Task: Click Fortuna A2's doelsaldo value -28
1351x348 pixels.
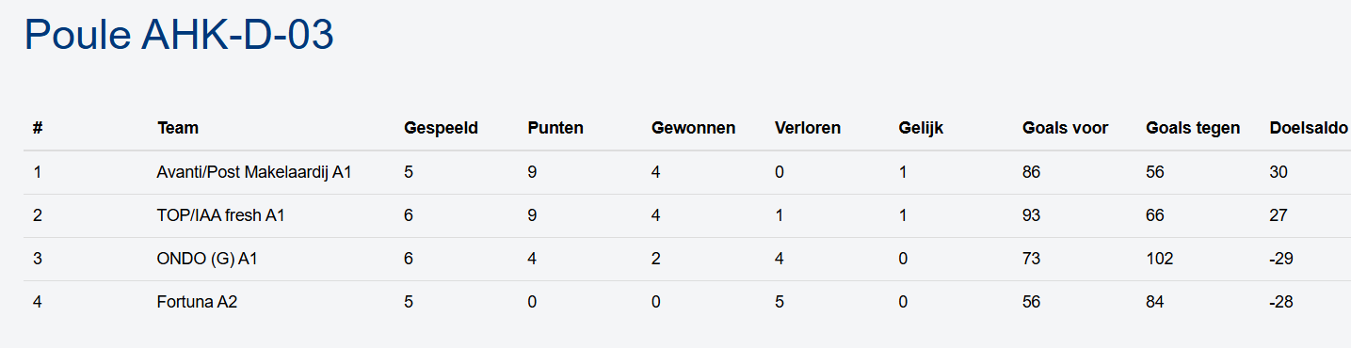Action: click(x=1281, y=302)
